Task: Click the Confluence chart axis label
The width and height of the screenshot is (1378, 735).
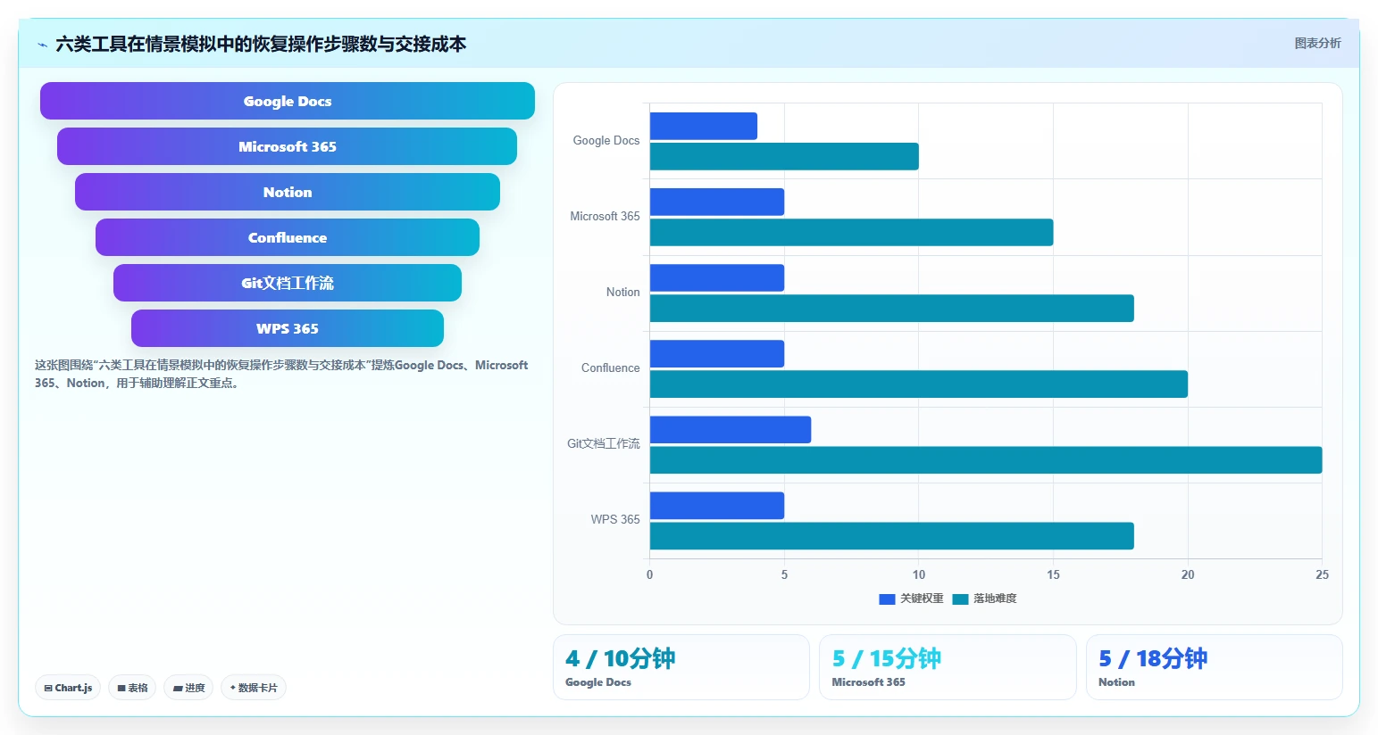Action: pos(610,368)
